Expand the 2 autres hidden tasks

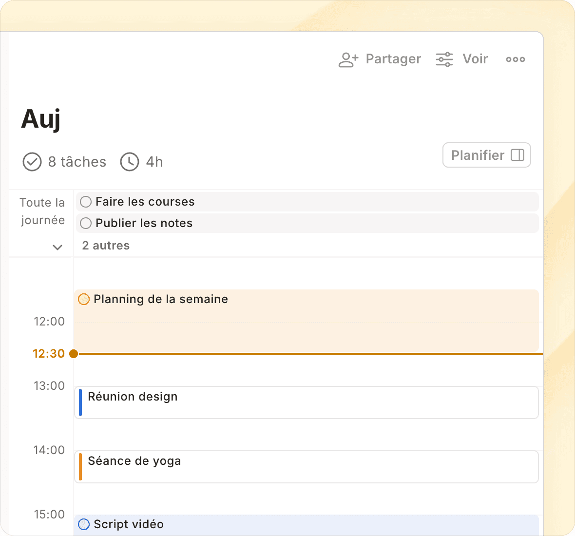click(x=106, y=246)
